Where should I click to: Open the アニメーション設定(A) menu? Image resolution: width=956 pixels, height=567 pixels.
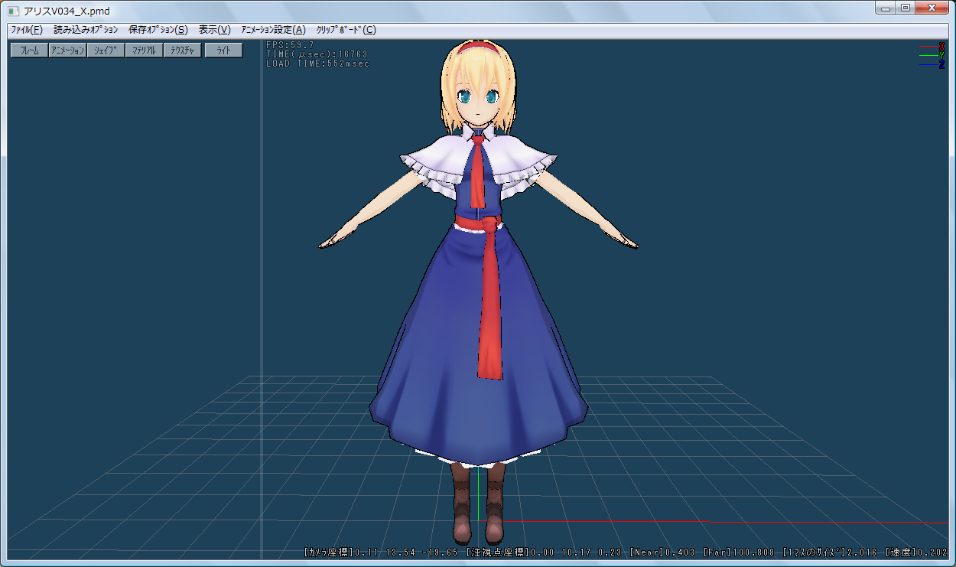[x=273, y=30]
